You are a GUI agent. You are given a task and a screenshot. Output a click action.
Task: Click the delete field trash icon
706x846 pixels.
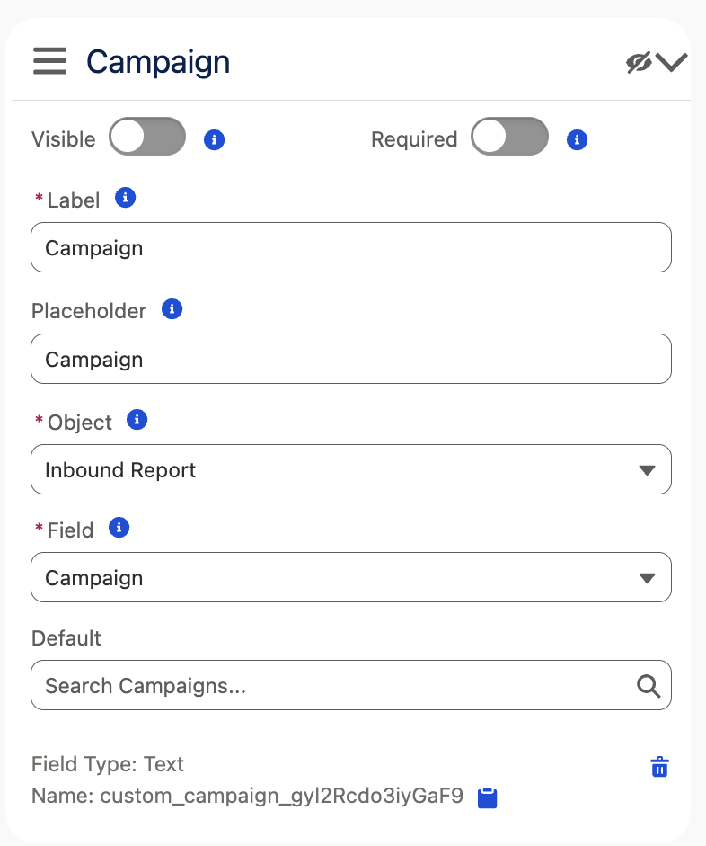tap(659, 767)
